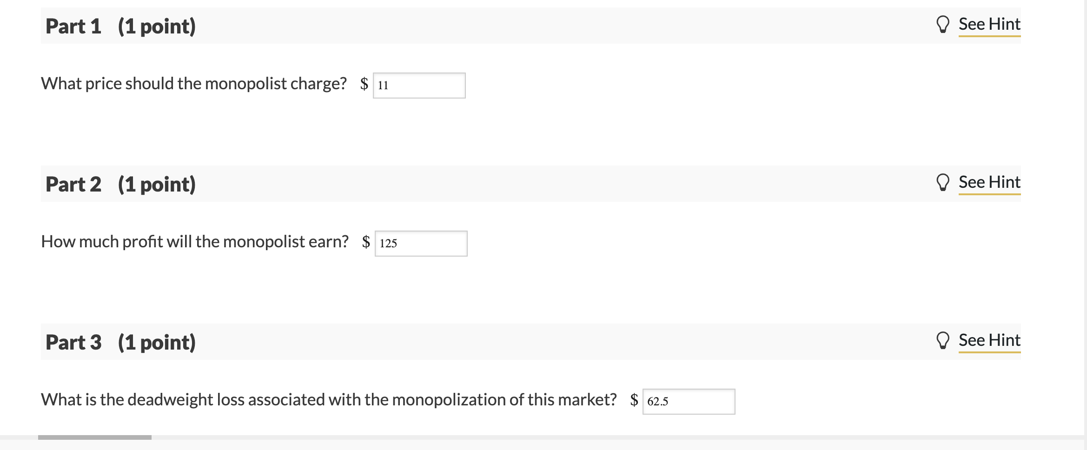Open the See Hint link in Part 1
Viewport: 1087px width, 450px height.
coord(989,24)
